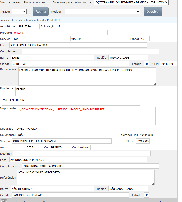This screenshot has height=202, width=182.
Task: Click the Placa: AQX3799 text
Action: [34, 2]
